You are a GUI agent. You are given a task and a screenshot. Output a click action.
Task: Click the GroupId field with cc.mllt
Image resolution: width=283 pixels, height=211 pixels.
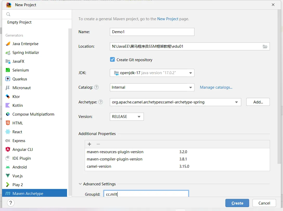(146, 194)
